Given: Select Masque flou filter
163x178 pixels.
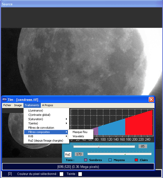Looking at the screenshot, I should pyautogui.click(x=81, y=132).
